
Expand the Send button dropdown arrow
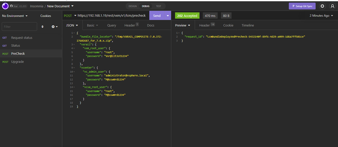point(168,16)
